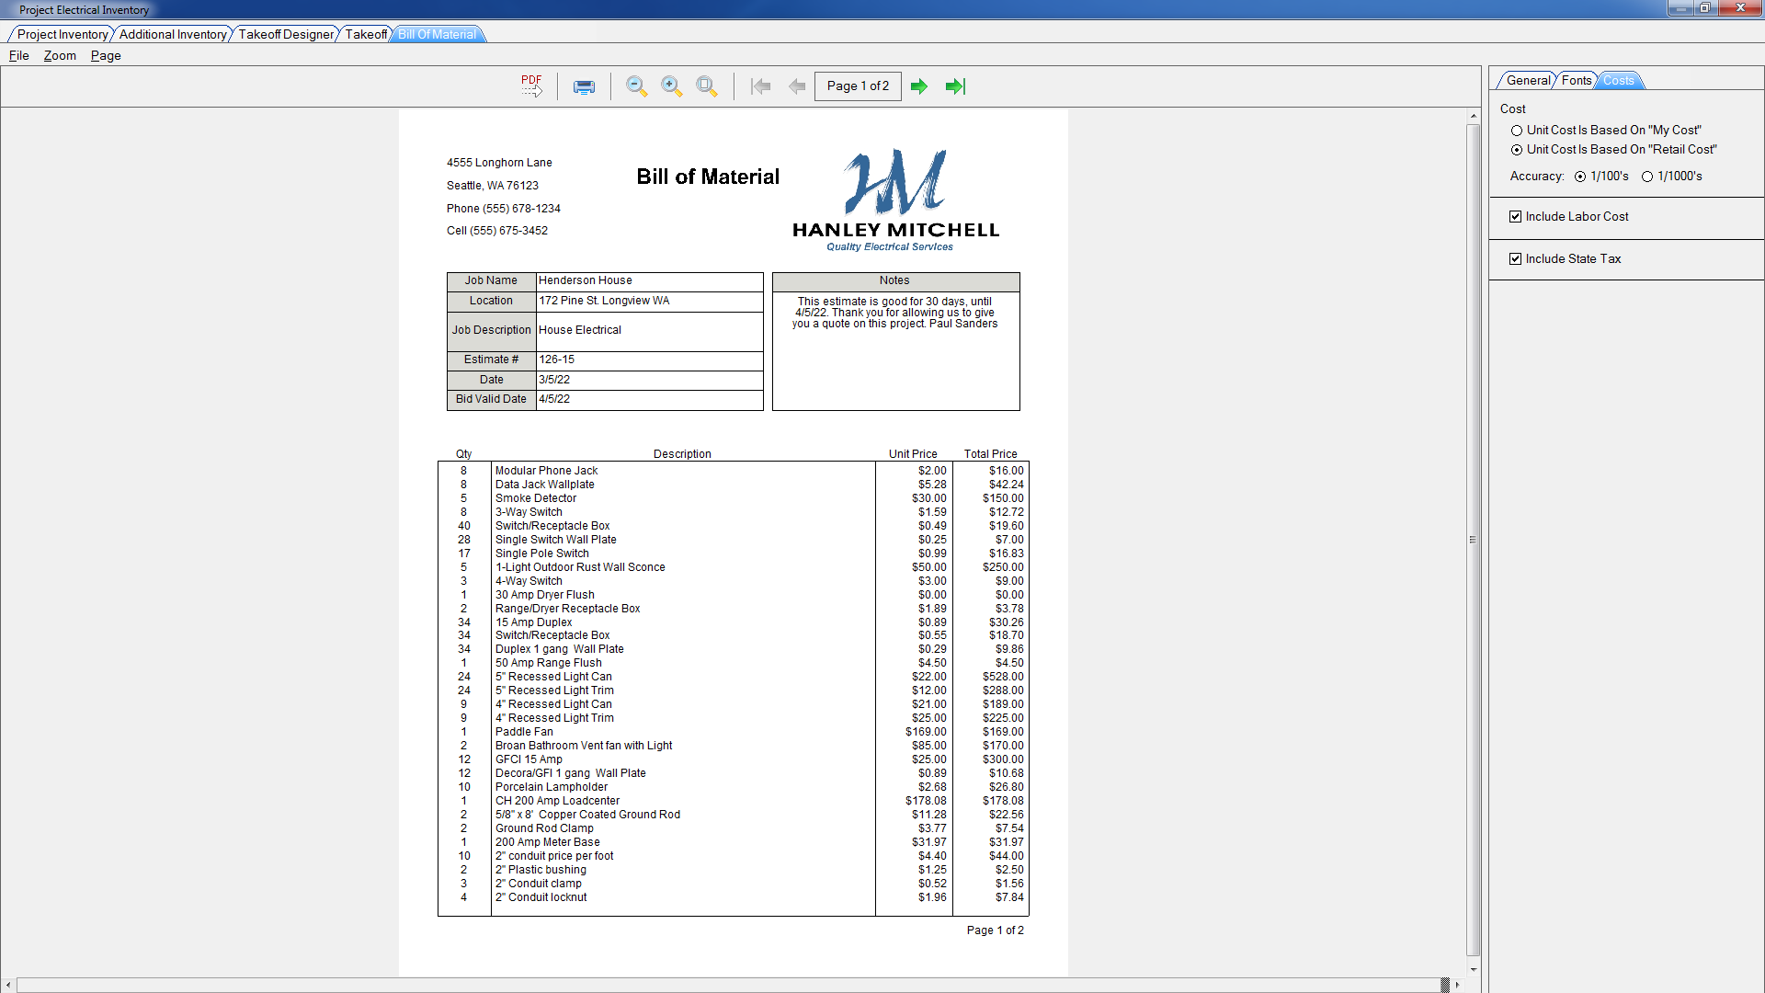
Task: Jump to last page arrow
Action: (955, 86)
